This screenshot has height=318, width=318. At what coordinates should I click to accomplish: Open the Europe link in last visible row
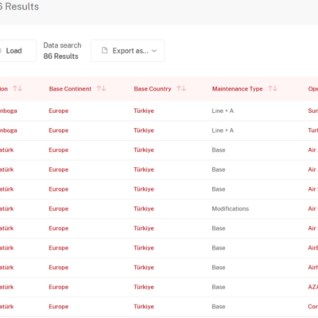tap(59, 307)
